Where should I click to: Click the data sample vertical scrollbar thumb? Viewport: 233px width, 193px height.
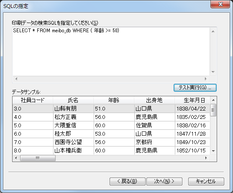tap(213, 110)
